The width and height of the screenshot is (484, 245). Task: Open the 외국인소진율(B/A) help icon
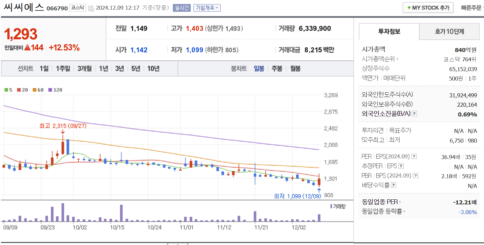point(415,113)
